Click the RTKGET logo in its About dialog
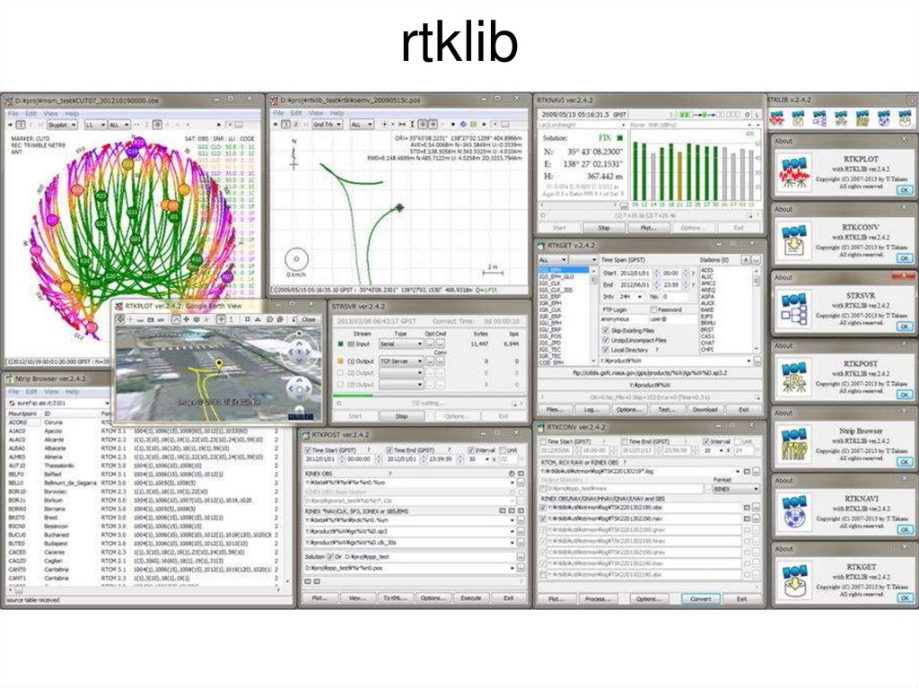Image resolution: width=919 pixels, height=688 pixels. pos(795,580)
